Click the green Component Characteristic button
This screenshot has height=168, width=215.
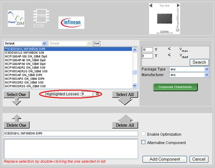point(175,87)
